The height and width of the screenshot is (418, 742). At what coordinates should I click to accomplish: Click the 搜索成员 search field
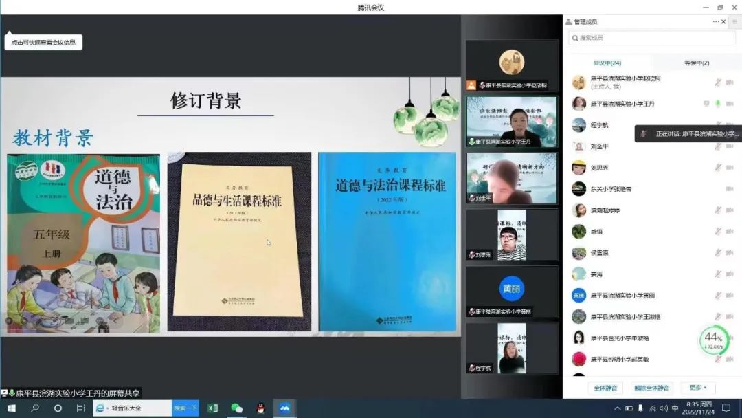651,38
